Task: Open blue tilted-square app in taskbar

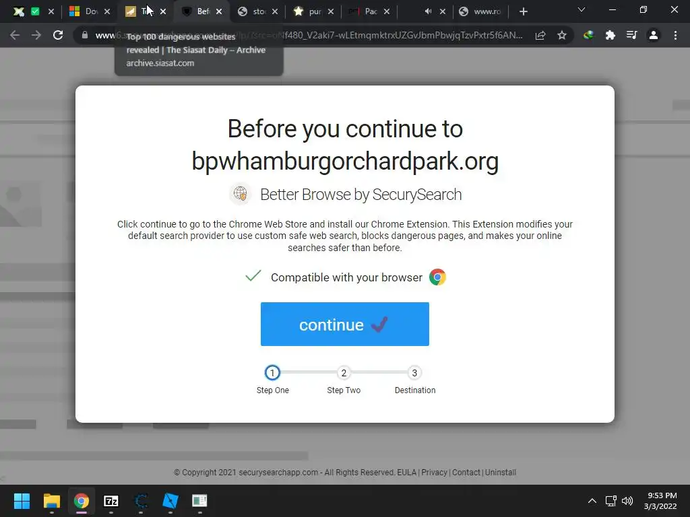Action: coord(170,501)
